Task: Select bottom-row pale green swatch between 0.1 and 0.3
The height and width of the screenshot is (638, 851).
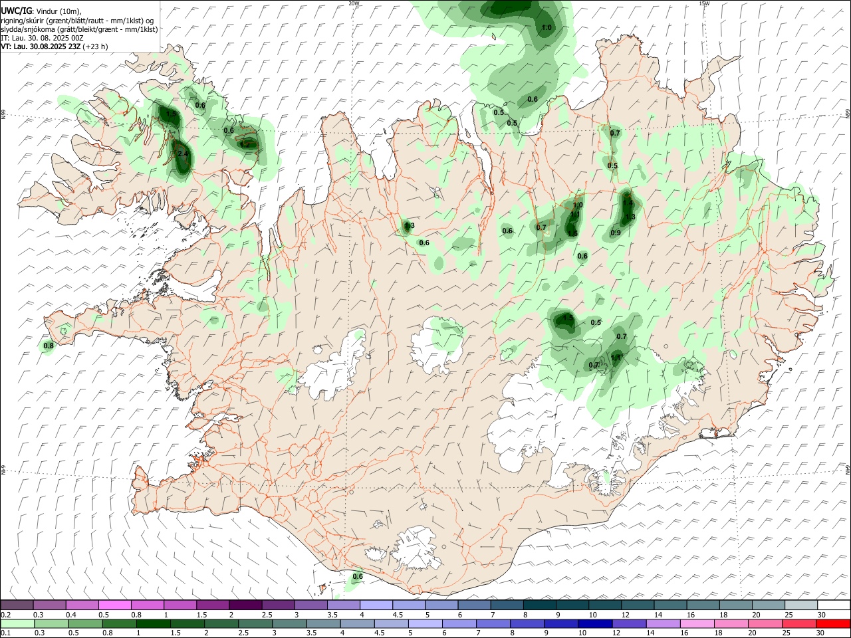Action: coord(17,623)
